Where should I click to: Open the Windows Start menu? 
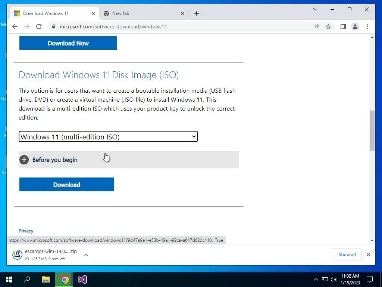coord(9,280)
